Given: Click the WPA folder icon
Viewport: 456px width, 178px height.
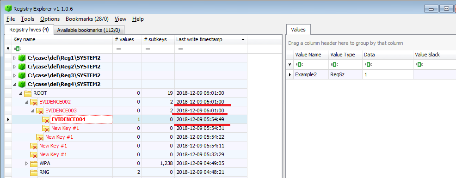Looking at the screenshot, I should click(34, 164).
